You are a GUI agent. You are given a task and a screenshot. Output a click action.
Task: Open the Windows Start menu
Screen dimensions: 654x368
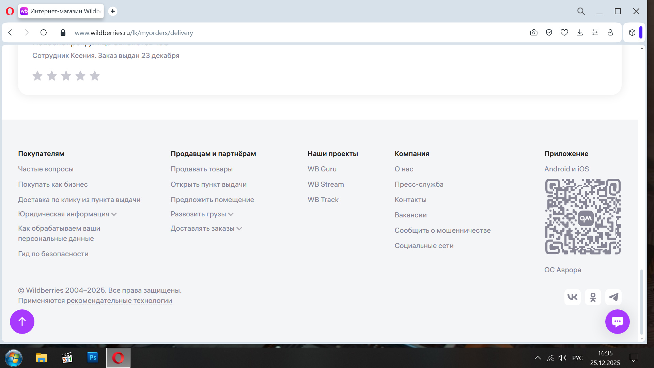14,358
